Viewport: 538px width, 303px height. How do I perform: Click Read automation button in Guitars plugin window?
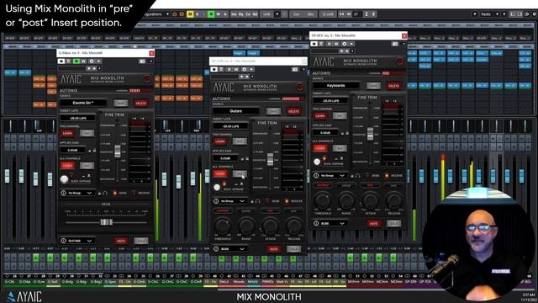coord(229,69)
